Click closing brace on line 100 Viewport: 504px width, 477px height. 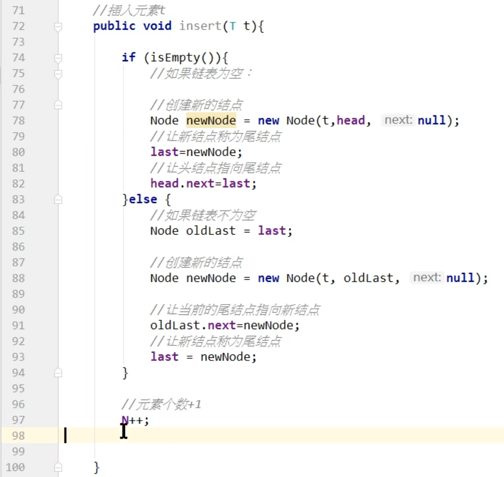[x=96, y=467]
